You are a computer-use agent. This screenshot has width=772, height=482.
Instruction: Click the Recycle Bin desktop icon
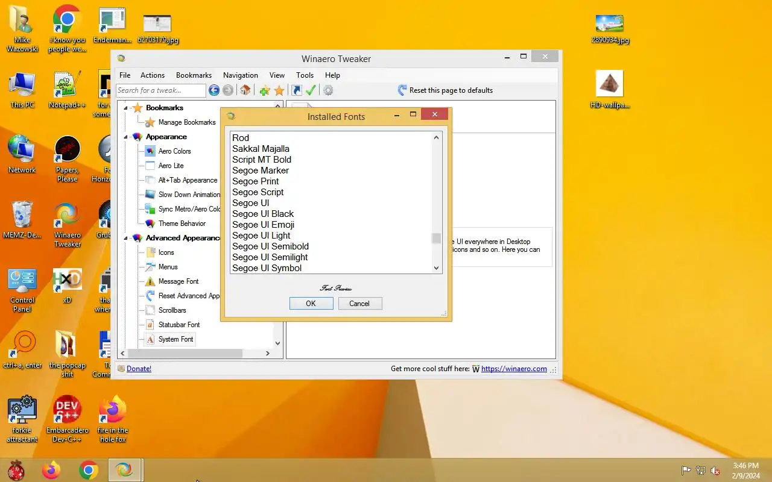[x=22, y=219]
